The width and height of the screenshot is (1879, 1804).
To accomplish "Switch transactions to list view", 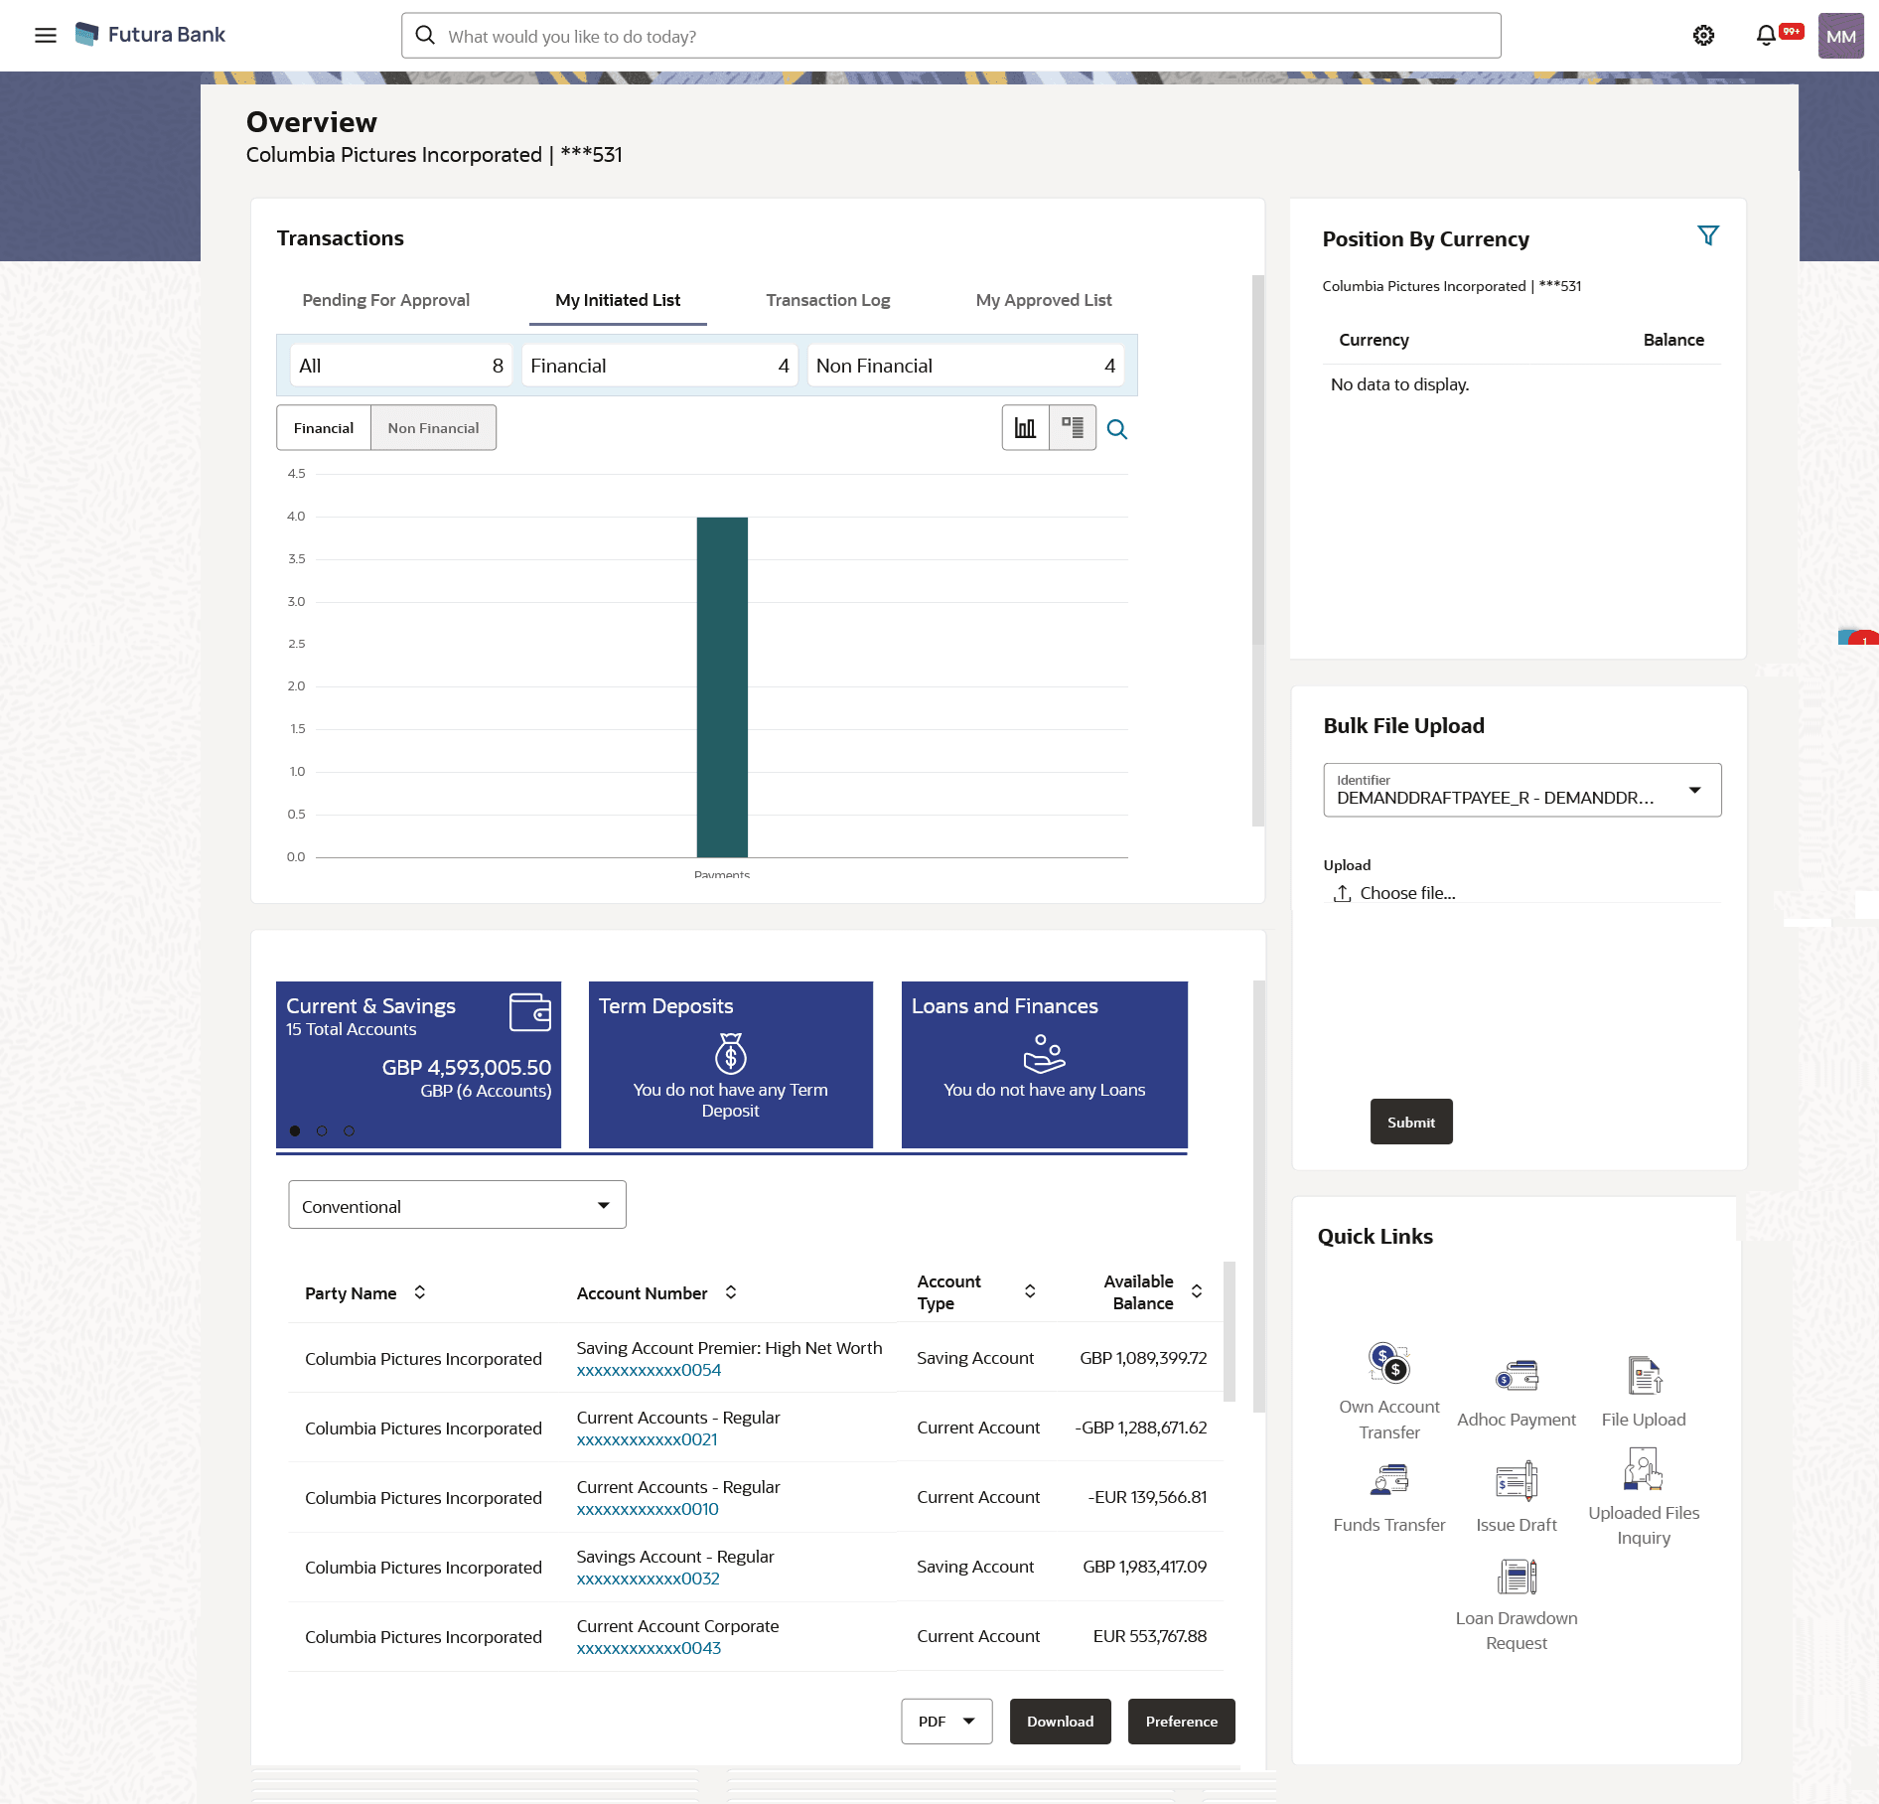I will pos(1073,428).
